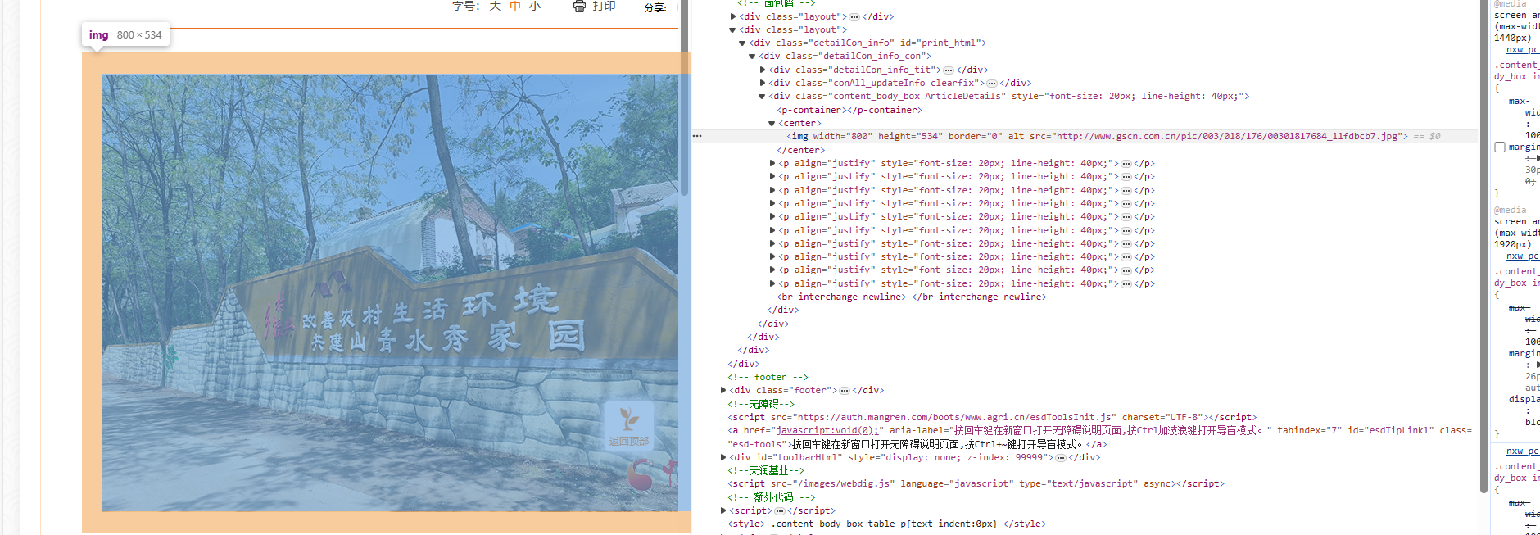Collapse the center element
Screen dimensions: 1540x535
(772, 124)
